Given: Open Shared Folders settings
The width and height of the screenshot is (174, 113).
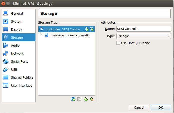Looking at the screenshot, I should [x=22, y=77].
